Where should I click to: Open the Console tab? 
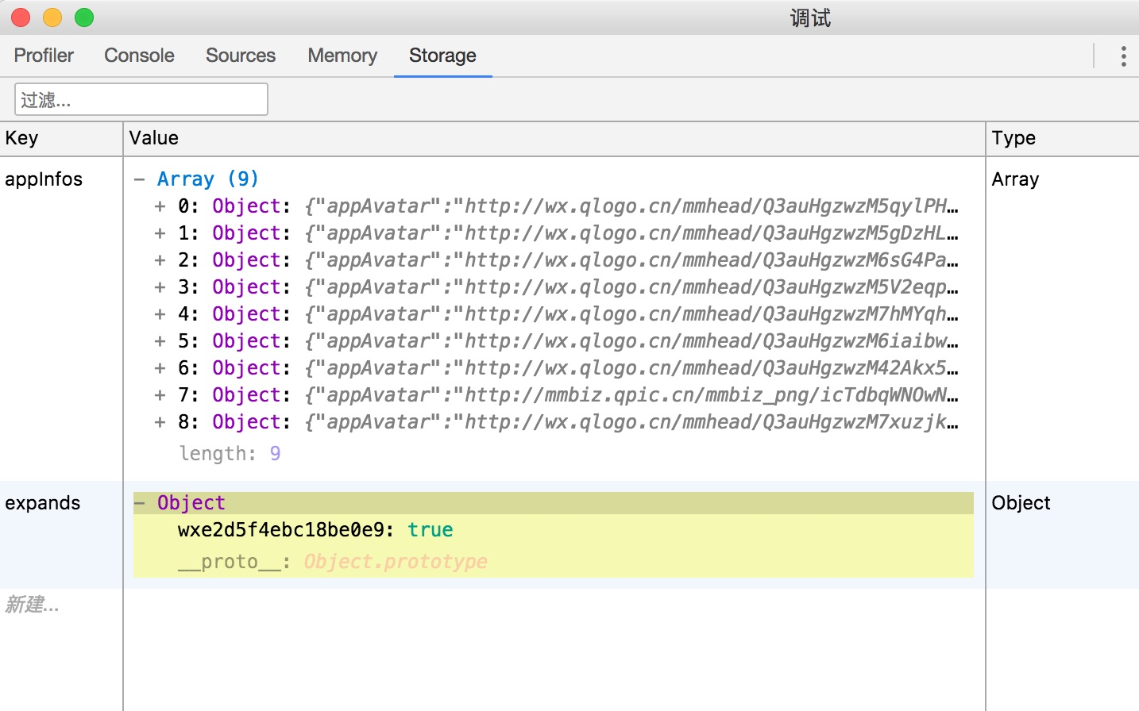click(139, 56)
